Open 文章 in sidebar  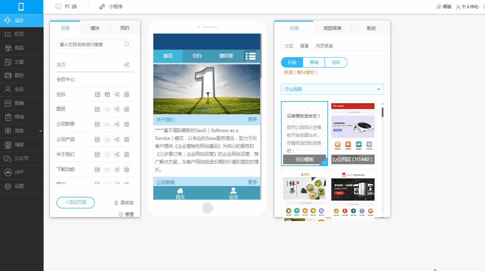tap(22, 62)
